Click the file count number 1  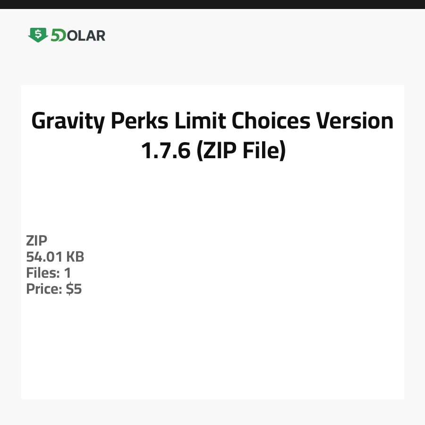coord(67,273)
